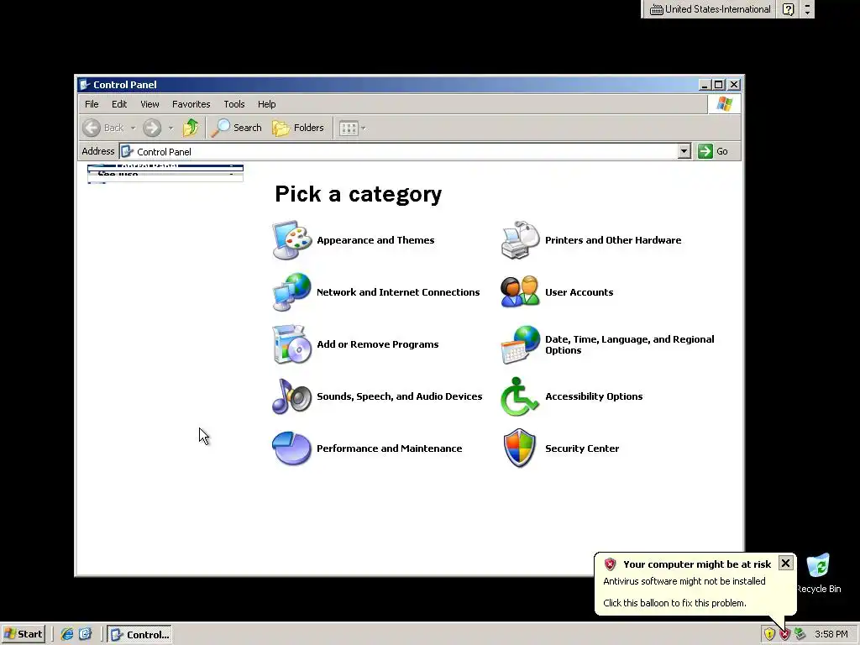
Task: Click the red security alert tray icon
Action: point(784,635)
